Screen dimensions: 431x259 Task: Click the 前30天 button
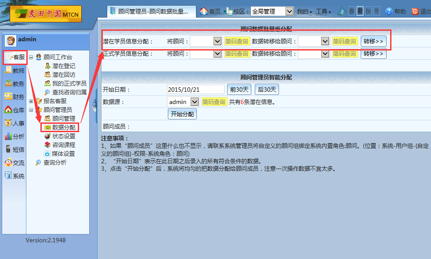239,90
